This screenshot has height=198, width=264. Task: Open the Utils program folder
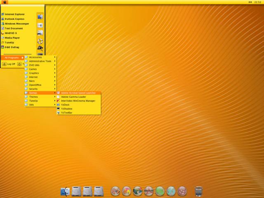[40, 105]
